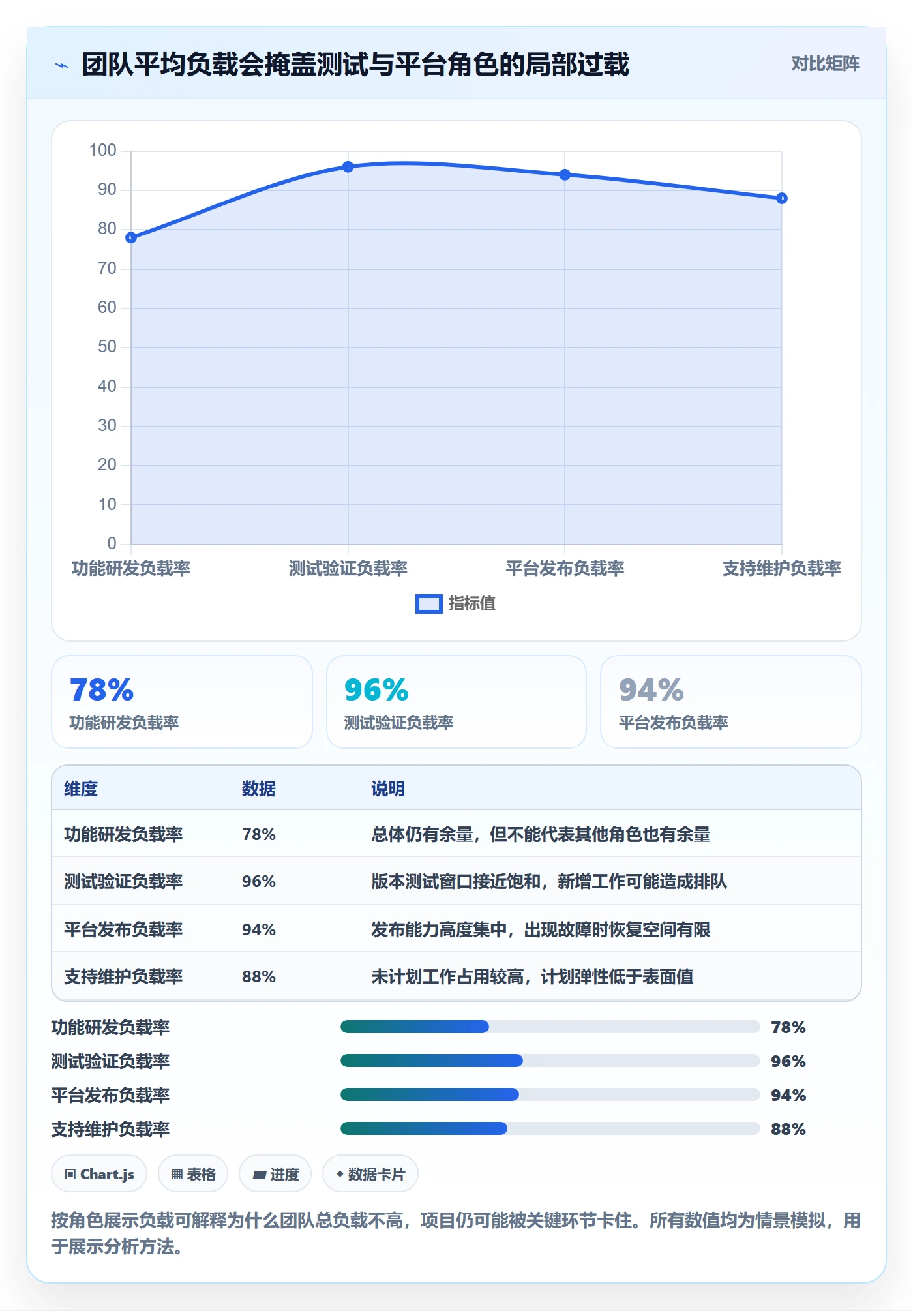Select the Chart.js tag chip

coord(99,1174)
